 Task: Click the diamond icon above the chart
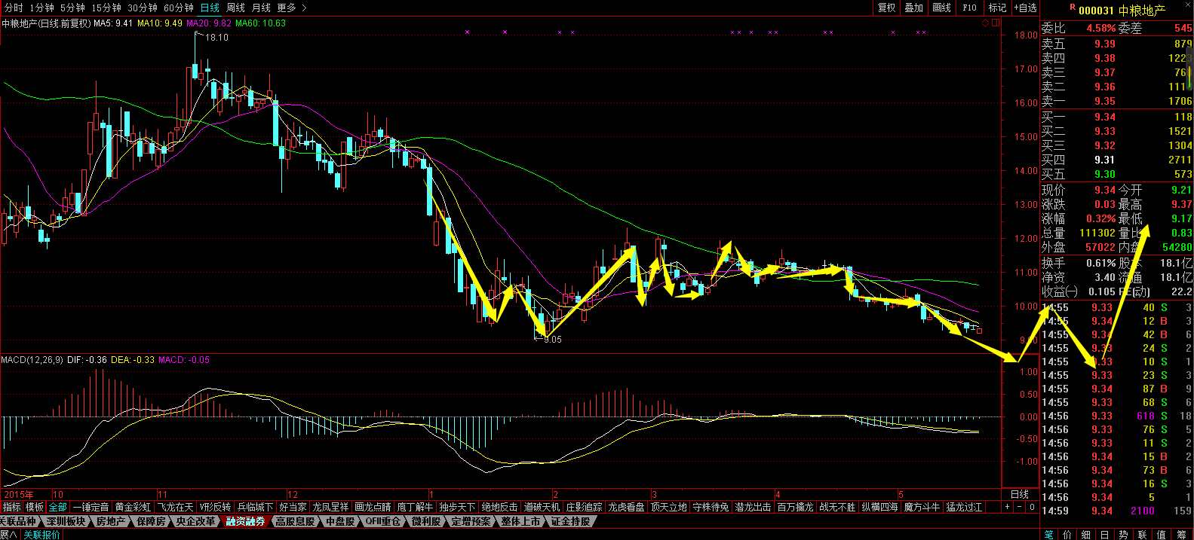click(985, 23)
